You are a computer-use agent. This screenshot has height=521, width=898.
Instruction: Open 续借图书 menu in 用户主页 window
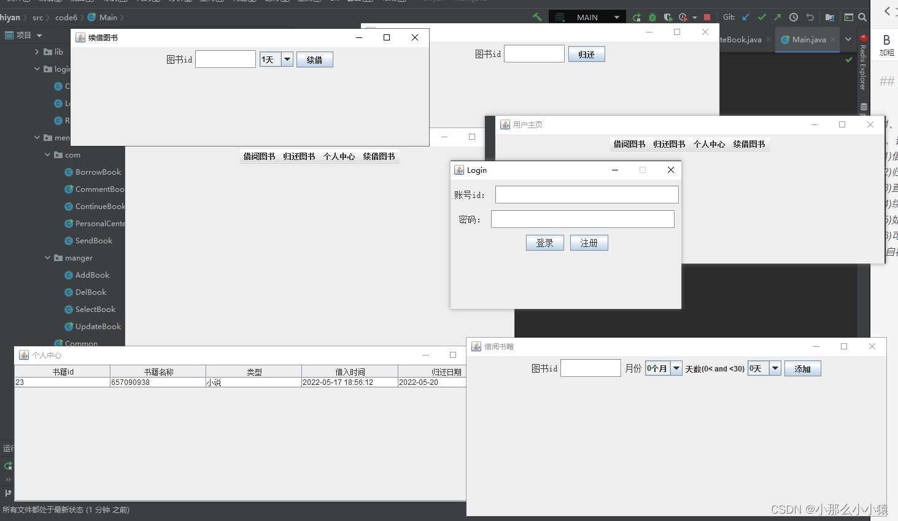pos(749,144)
